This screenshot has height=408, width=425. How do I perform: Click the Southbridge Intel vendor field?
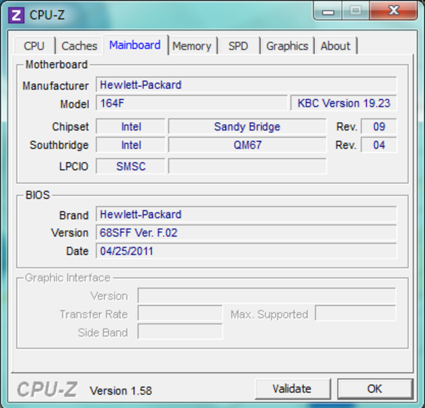[130, 145]
